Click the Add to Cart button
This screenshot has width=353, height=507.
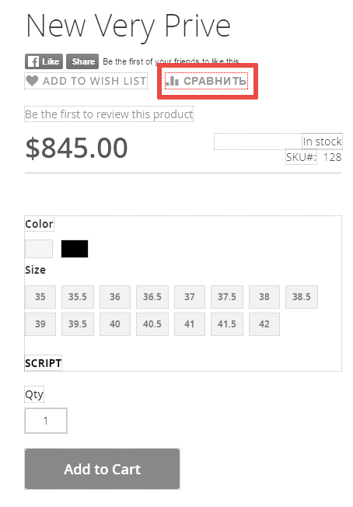pos(102,469)
